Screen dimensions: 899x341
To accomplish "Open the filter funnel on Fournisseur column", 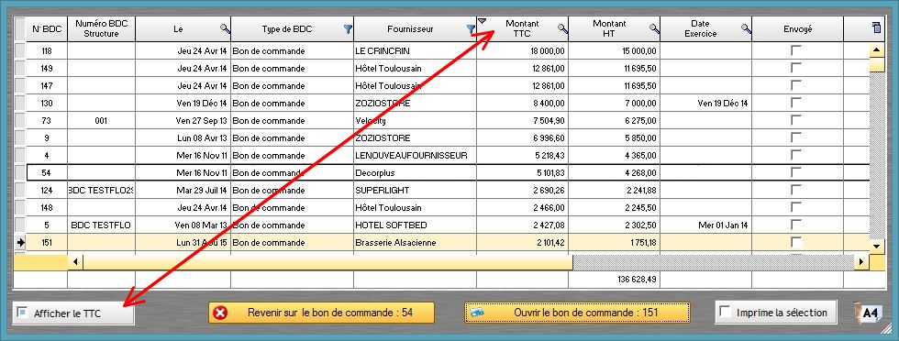I will click(x=471, y=28).
